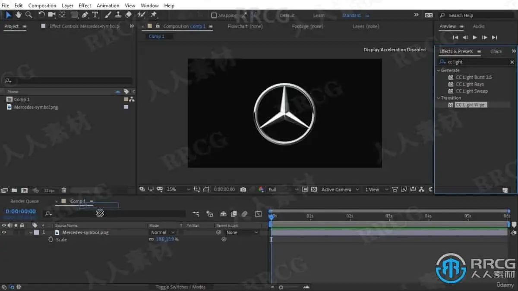
Task: Select the Hand tool
Action: coord(19,15)
